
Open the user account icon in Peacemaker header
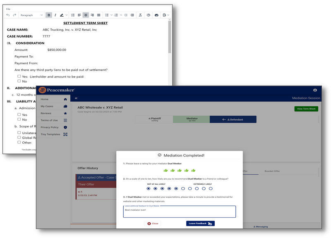315,90
